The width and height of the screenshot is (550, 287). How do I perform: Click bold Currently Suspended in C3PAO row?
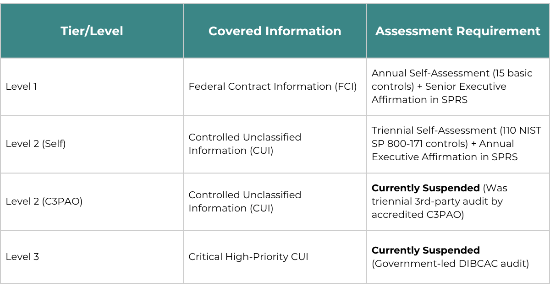pos(425,188)
